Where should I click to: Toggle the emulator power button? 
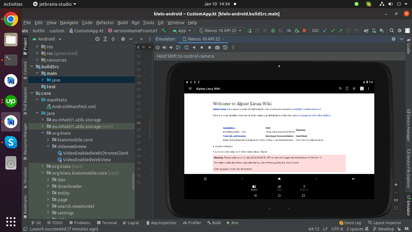coord(158,47)
